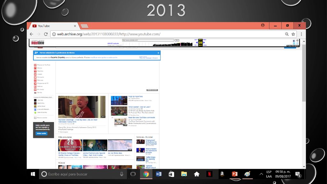Click the Wayback URL input field
The image size is (327, 184).
coord(148,40)
